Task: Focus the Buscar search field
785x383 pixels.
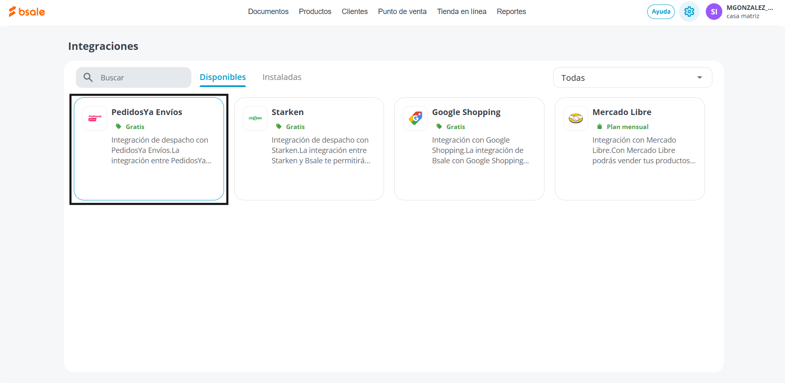Action: pos(134,78)
